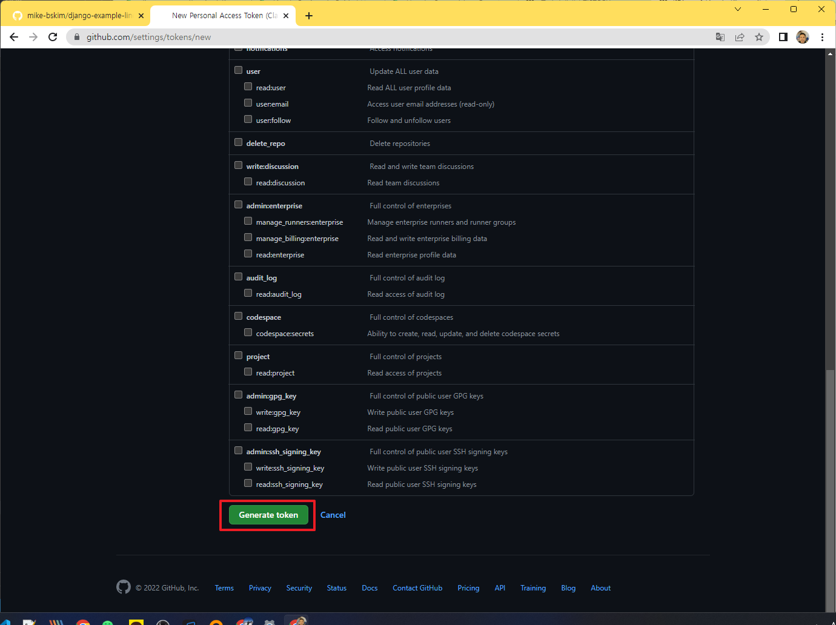Go back to the previous page

pyautogui.click(x=14, y=37)
